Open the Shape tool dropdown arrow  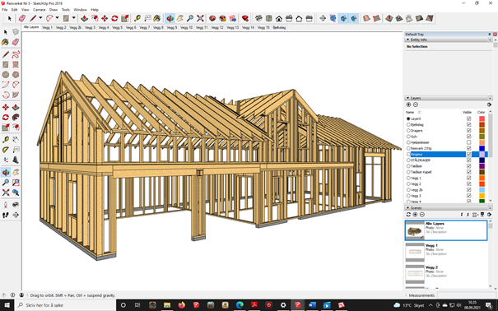pos(74,18)
